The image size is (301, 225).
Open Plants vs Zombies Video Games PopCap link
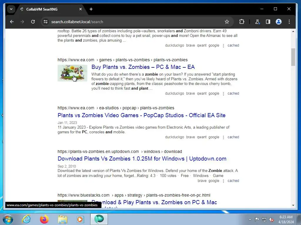pyautogui.click(x=141, y=115)
